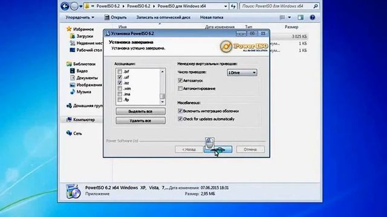Viewport: 387px width, 217px height.
Task: Click the Назад button in installer
Action: pos(189,149)
